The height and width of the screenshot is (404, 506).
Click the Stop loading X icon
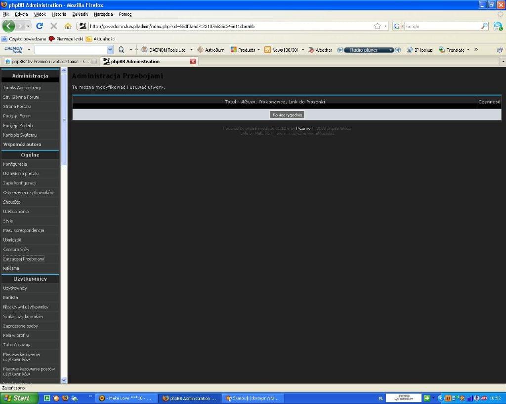pos(53,26)
